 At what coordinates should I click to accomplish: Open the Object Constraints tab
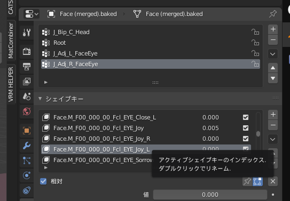[27, 190]
